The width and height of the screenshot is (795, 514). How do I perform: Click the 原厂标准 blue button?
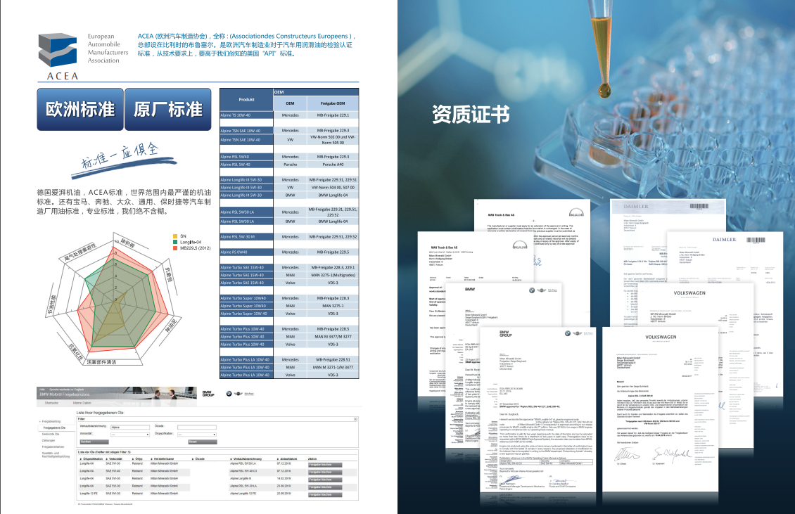tap(168, 109)
